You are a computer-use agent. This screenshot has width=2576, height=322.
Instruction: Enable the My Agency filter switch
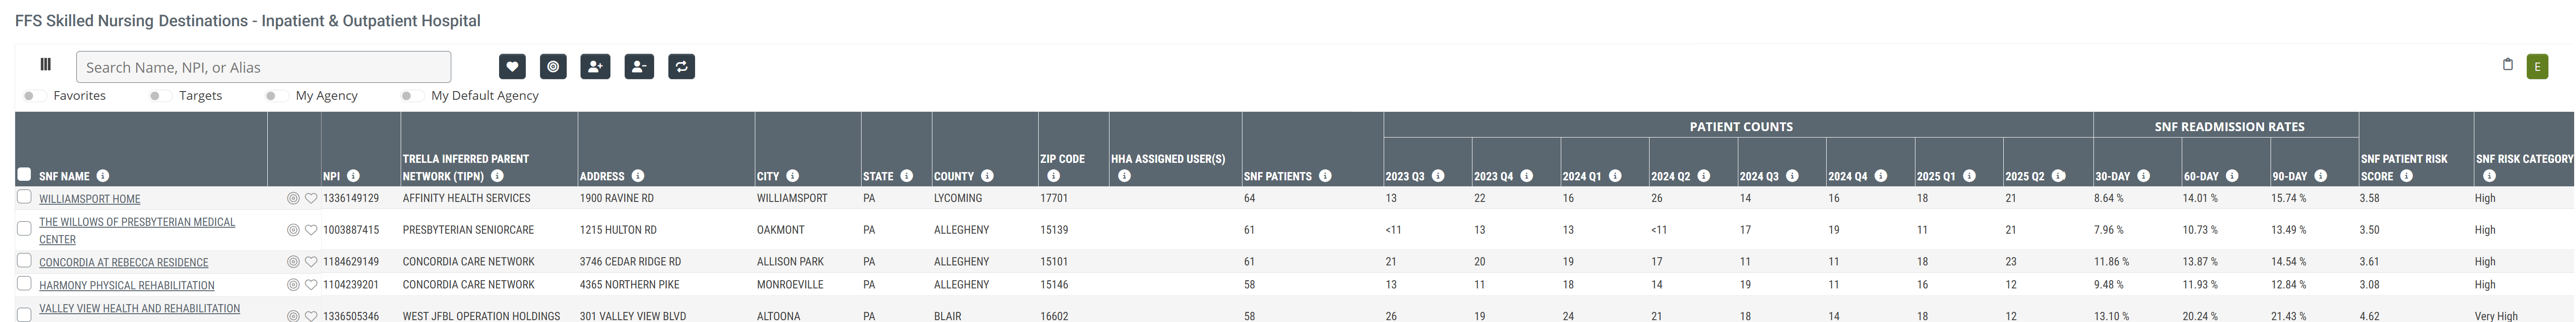click(275, 96)
